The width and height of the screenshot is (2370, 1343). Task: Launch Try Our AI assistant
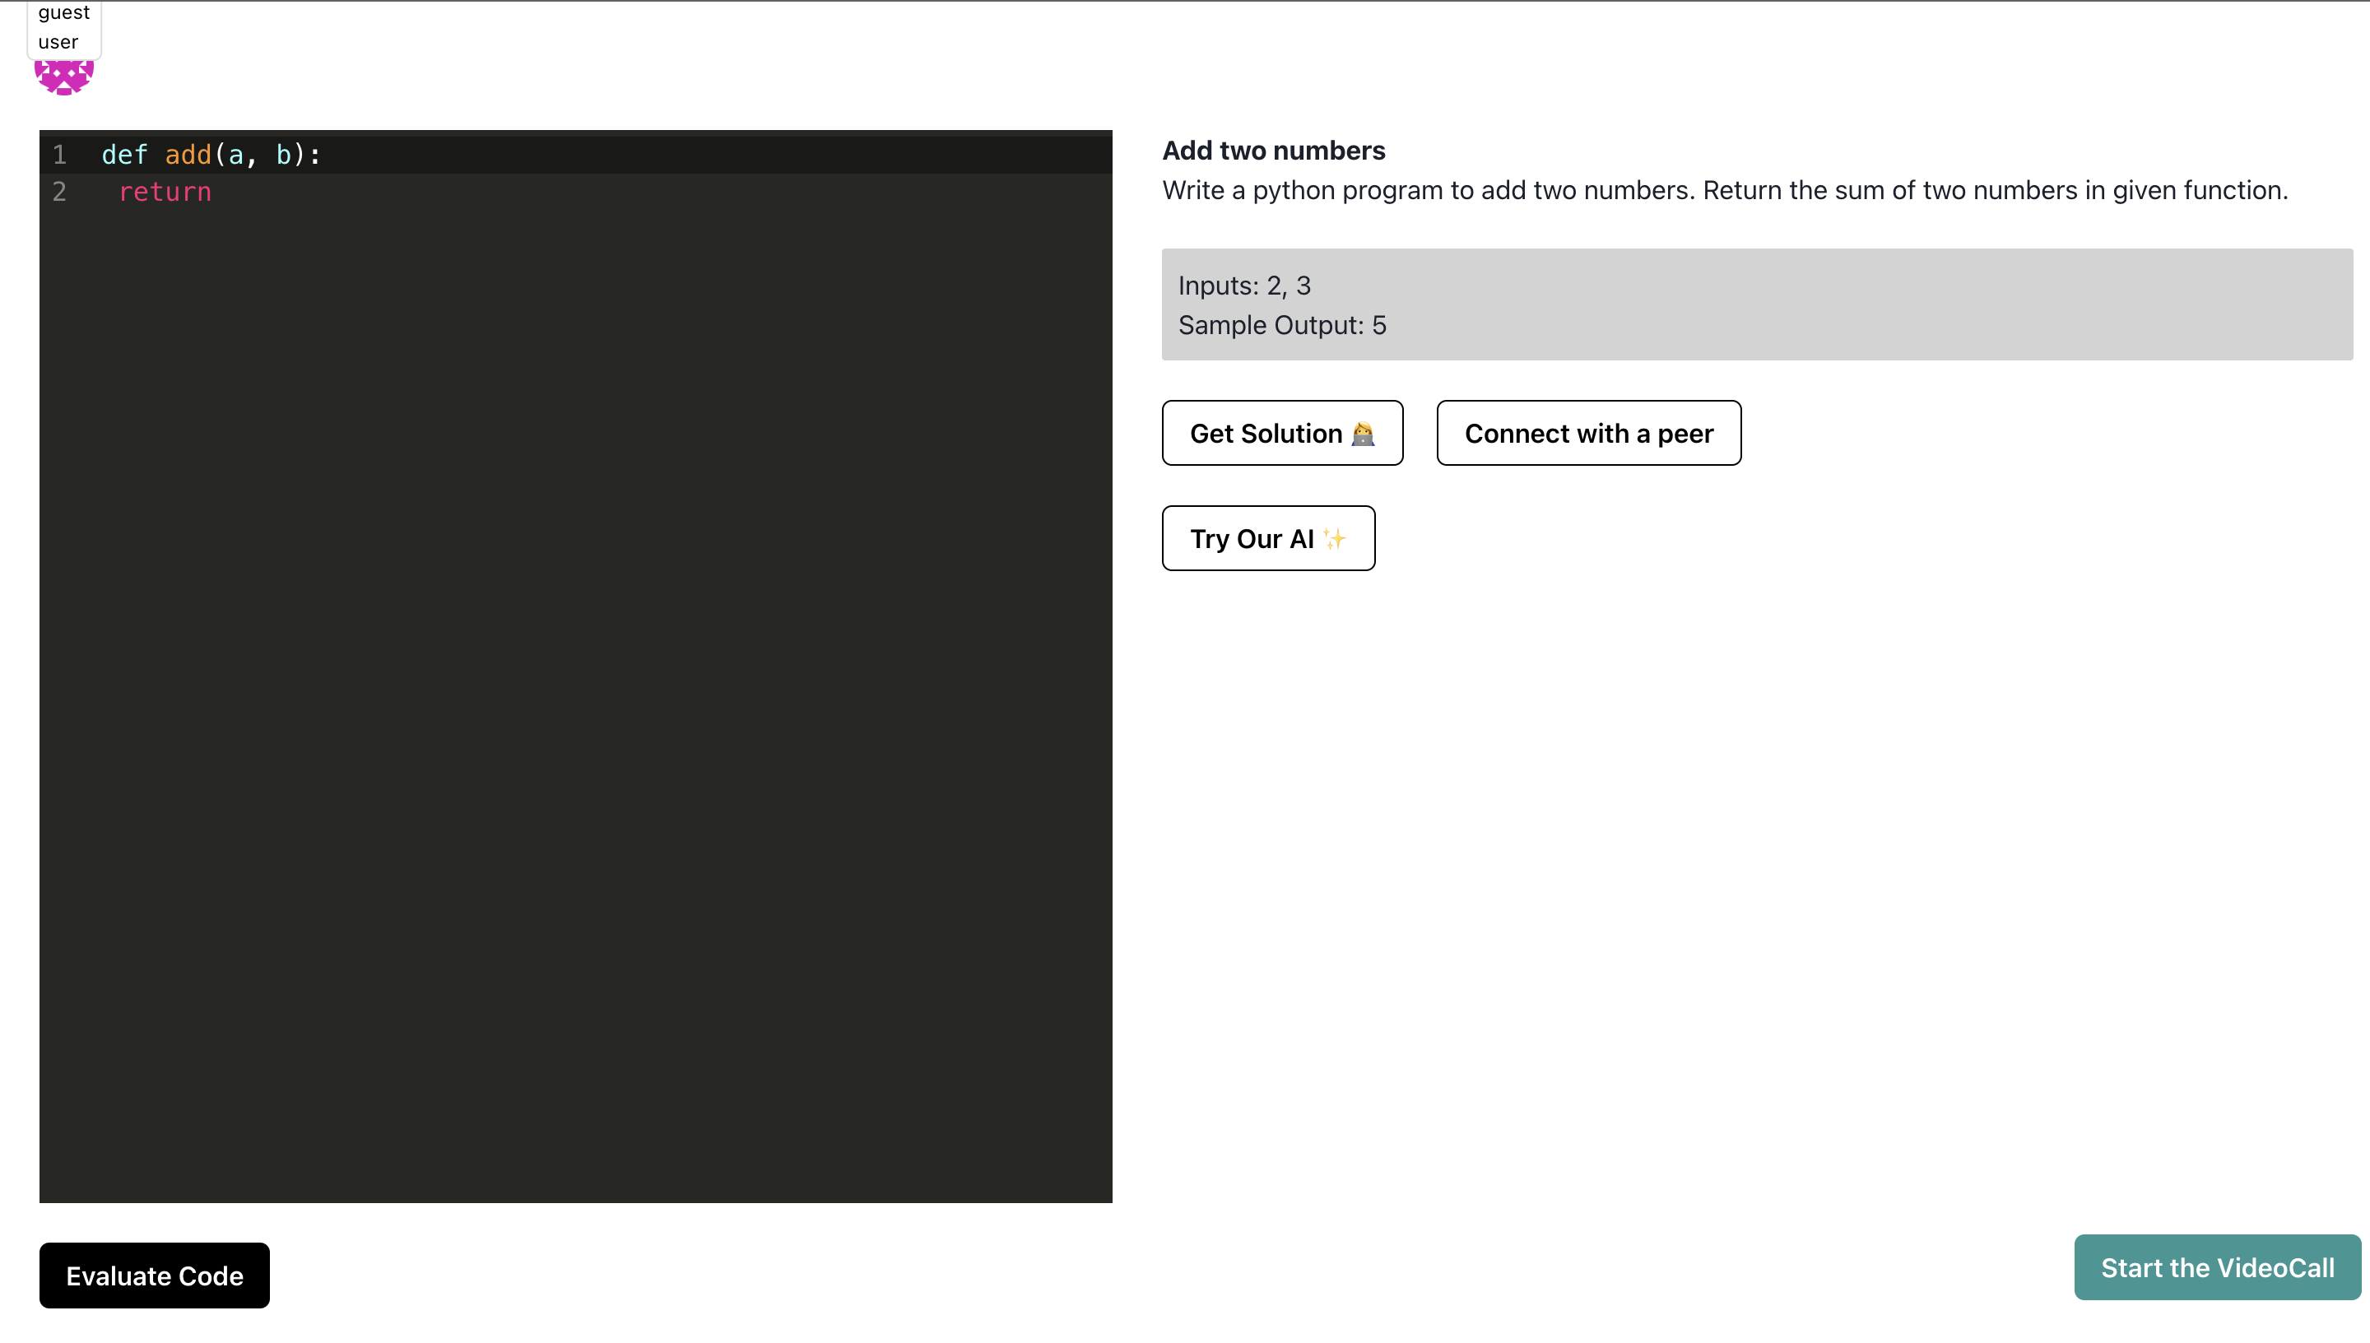point(1268,539)
